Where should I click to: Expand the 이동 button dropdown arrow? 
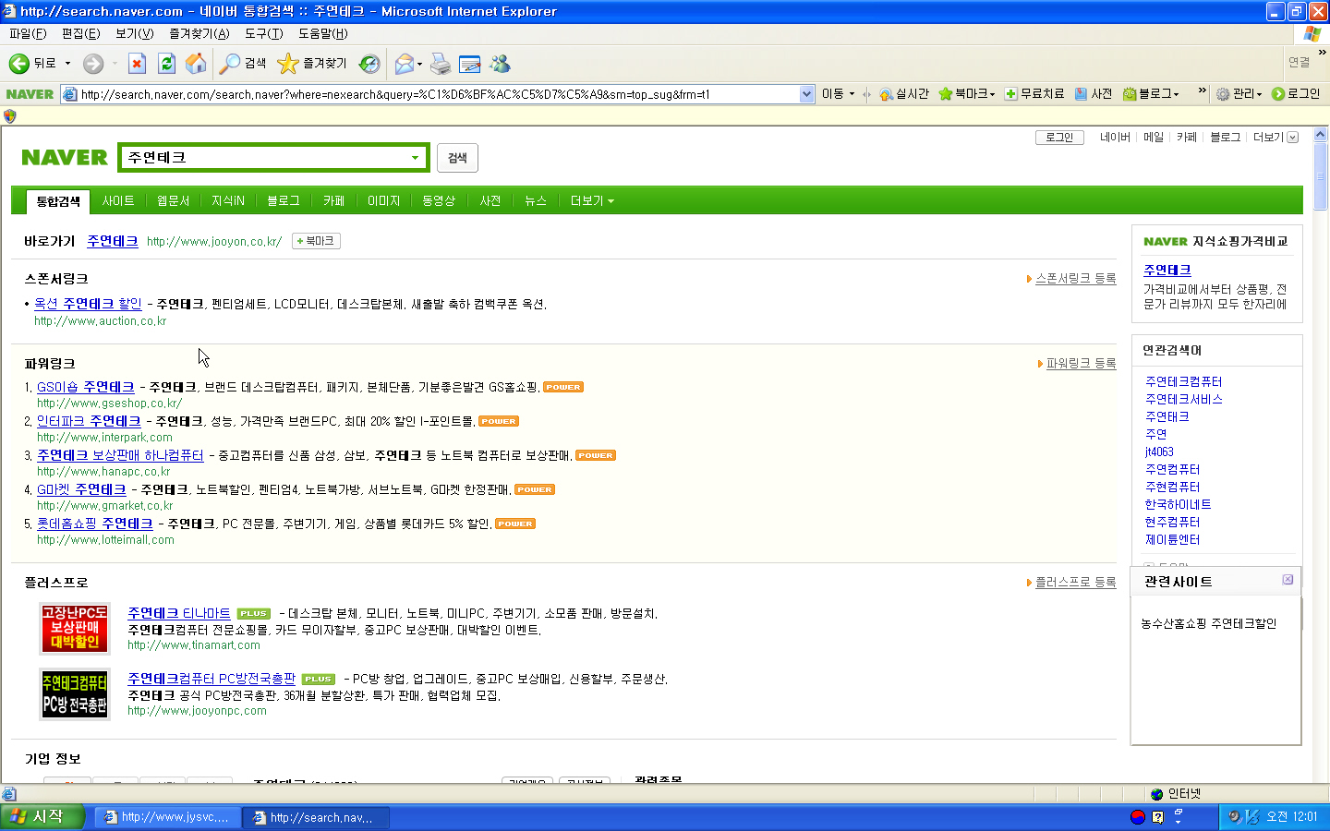click(852, 94)
